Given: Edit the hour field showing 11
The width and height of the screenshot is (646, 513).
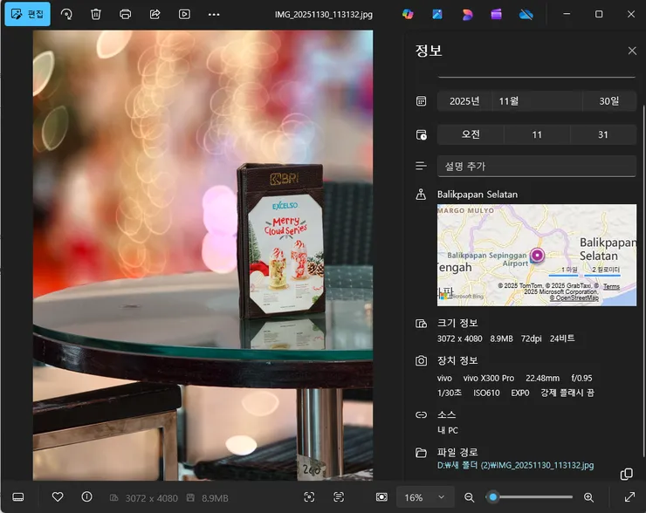Looking at the screenshot, I should pos(537,134).
